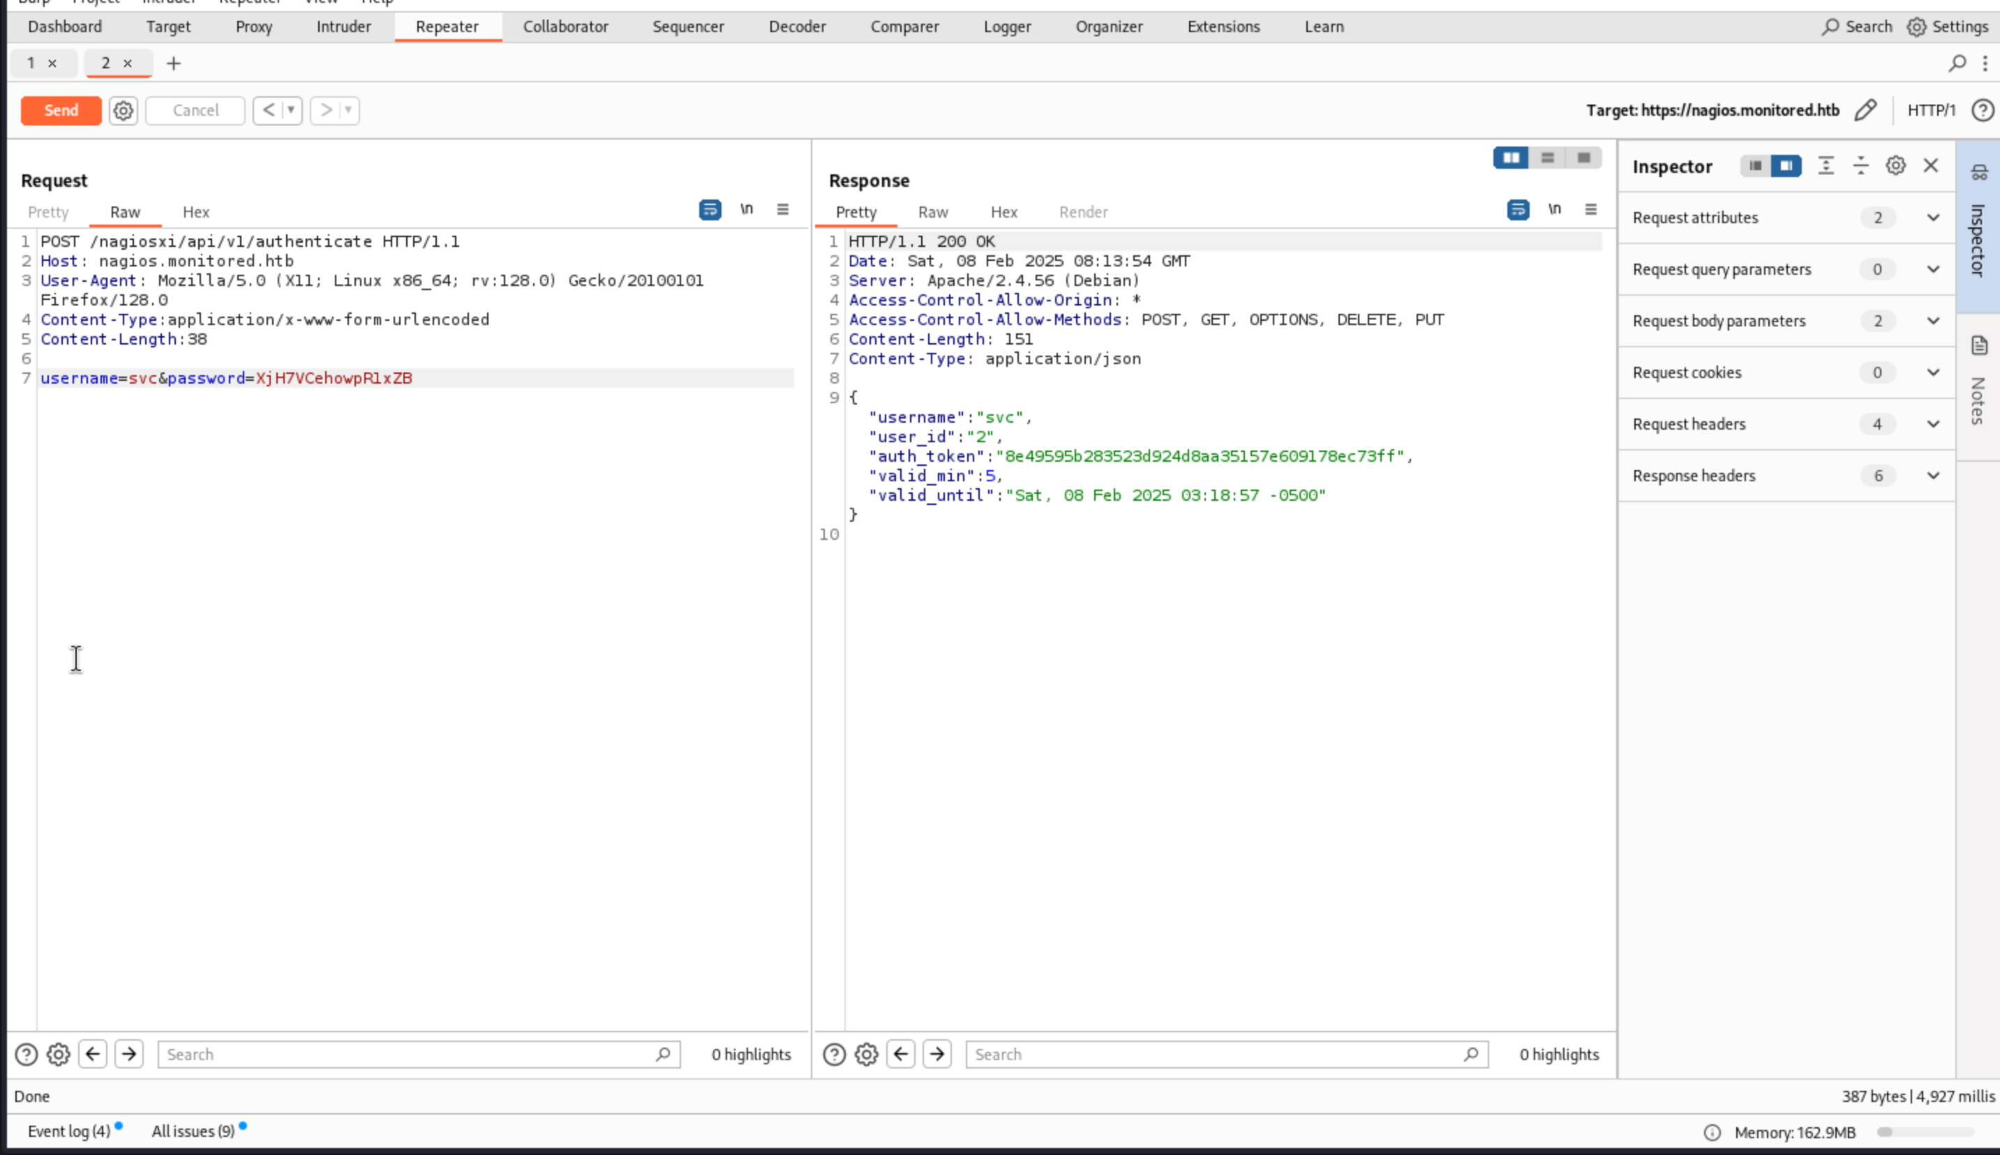
Task: Click the edit target pencil icon
Action: 1865,110
